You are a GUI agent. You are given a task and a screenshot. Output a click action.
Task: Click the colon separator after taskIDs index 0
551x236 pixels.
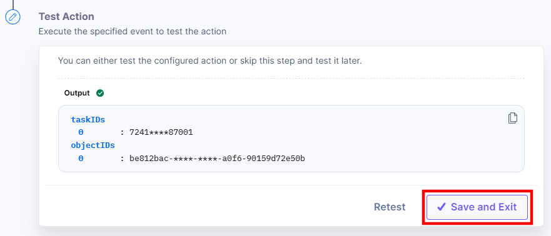click(x=123, y=133)
